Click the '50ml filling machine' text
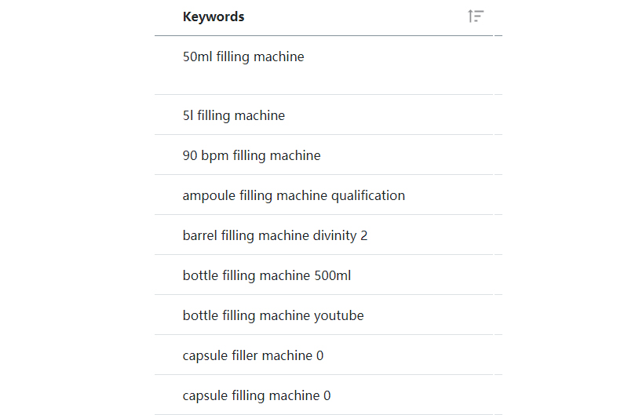628x415 pixels. (x=243, y=57)
